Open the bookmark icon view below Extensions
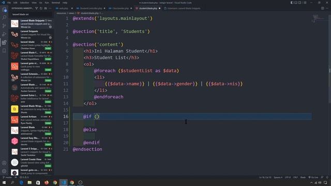The height and width of the screenshot is (186, 331). 4,51
